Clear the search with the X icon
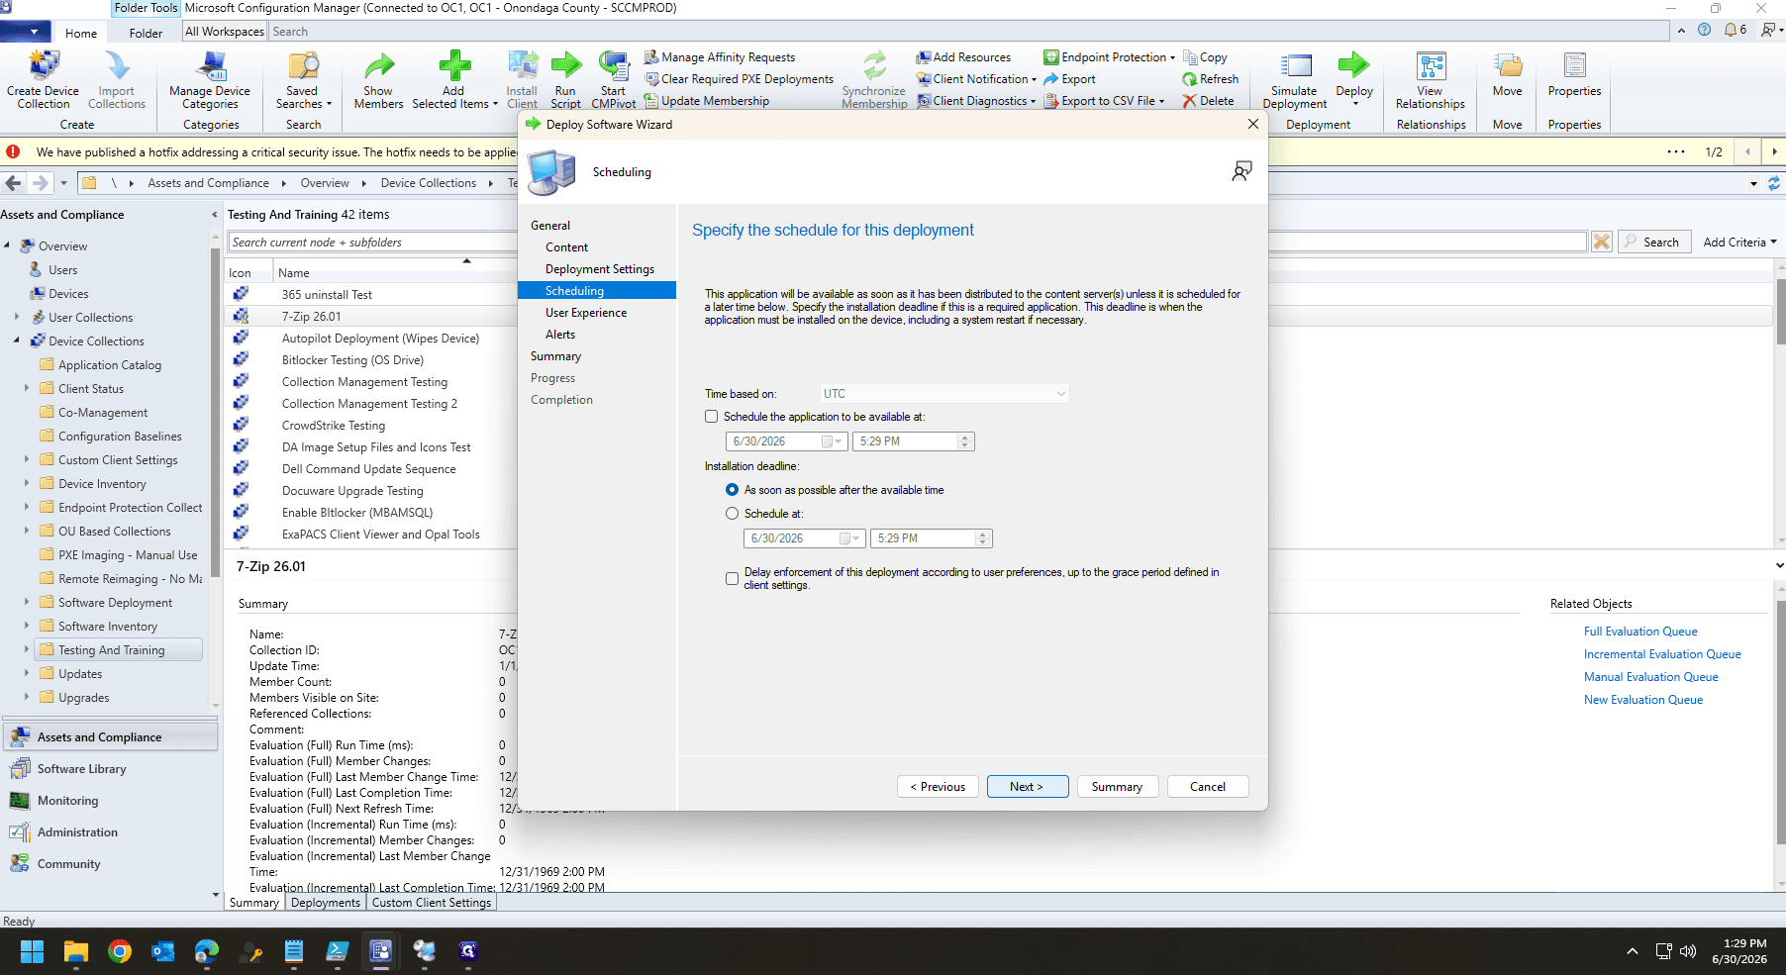The width and height of the screenshot is (1786, 975). click(1601, 242)
